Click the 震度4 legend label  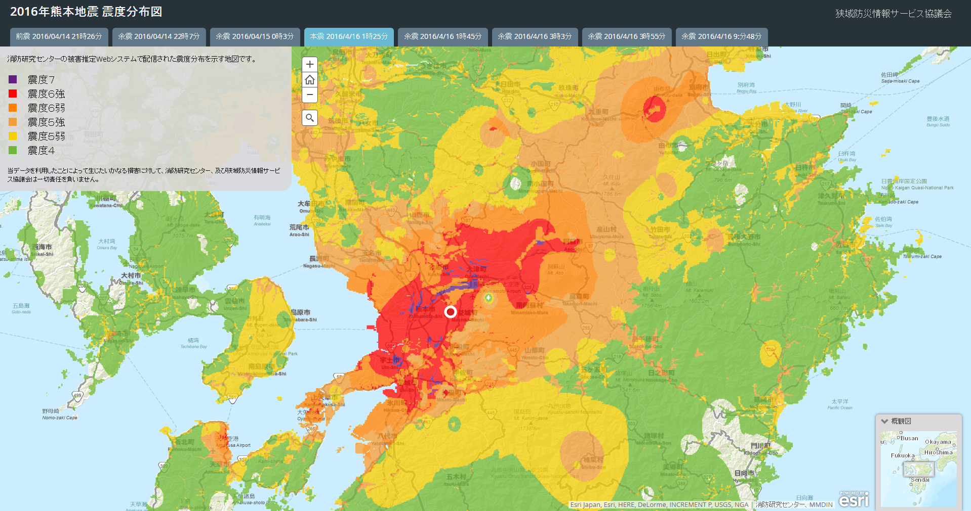point(41,151)
